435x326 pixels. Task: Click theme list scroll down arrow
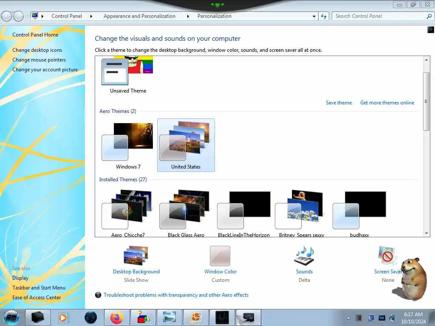point(427,233)
